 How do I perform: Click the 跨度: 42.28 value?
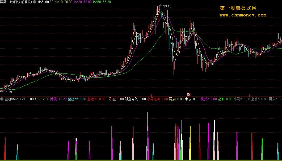58,99
